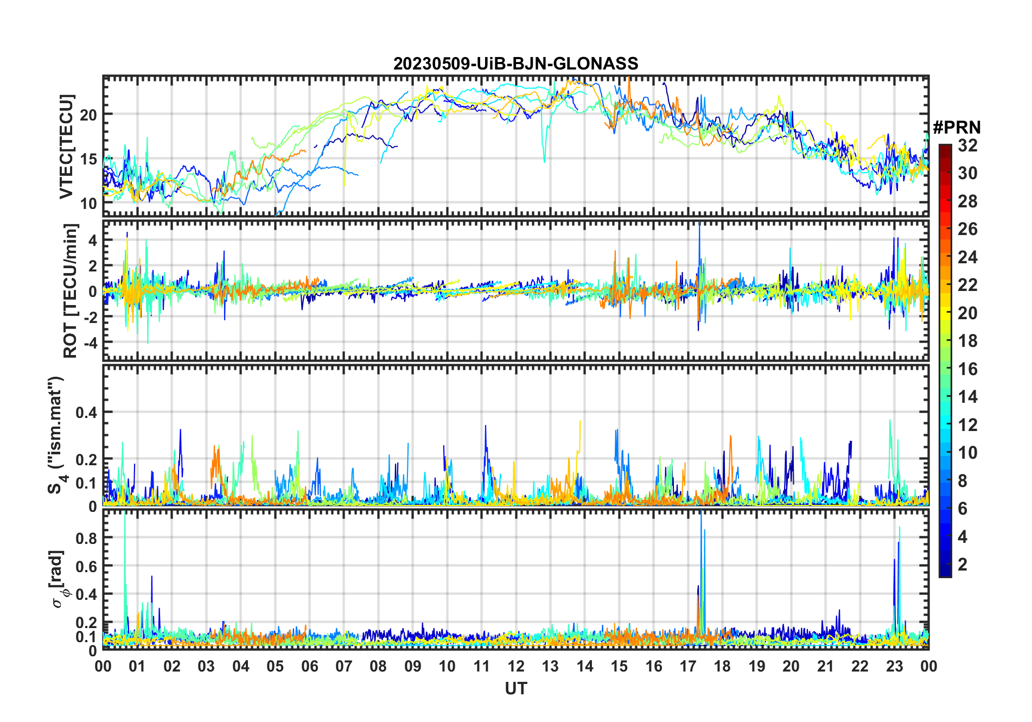Click the 0.8 tick label on the sigma phi axis
Screen dimensions: 1032x722
tap(86, 538)
